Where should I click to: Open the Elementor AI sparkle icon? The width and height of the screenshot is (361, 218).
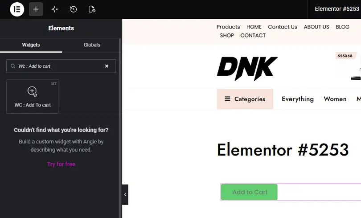pos(54,9)
